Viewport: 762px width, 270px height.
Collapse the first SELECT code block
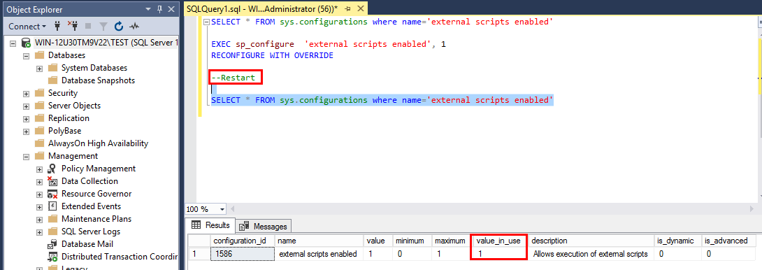[x=207, y=22]
